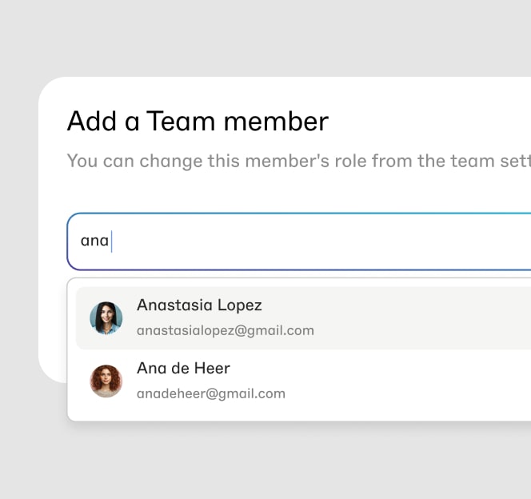Click the "Add a Team member" heading
Image resolution: width=531 pixels, height=499 pixels.
pos(198,122)
